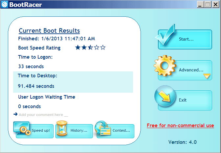The width and height of the screenshot is (221, 153).
Task: Open the History... button
Action: pyautogui.click(x=74, y=131)
